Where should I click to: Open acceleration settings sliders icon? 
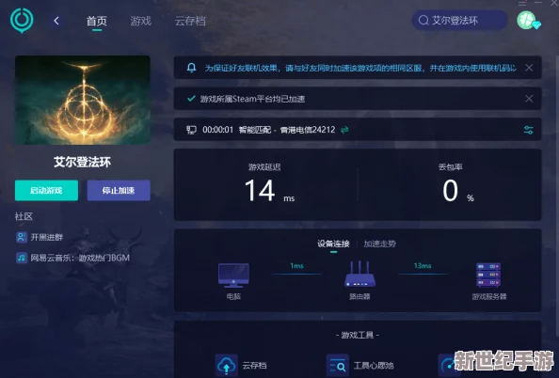pyautogui.click(x=528, y=130)
